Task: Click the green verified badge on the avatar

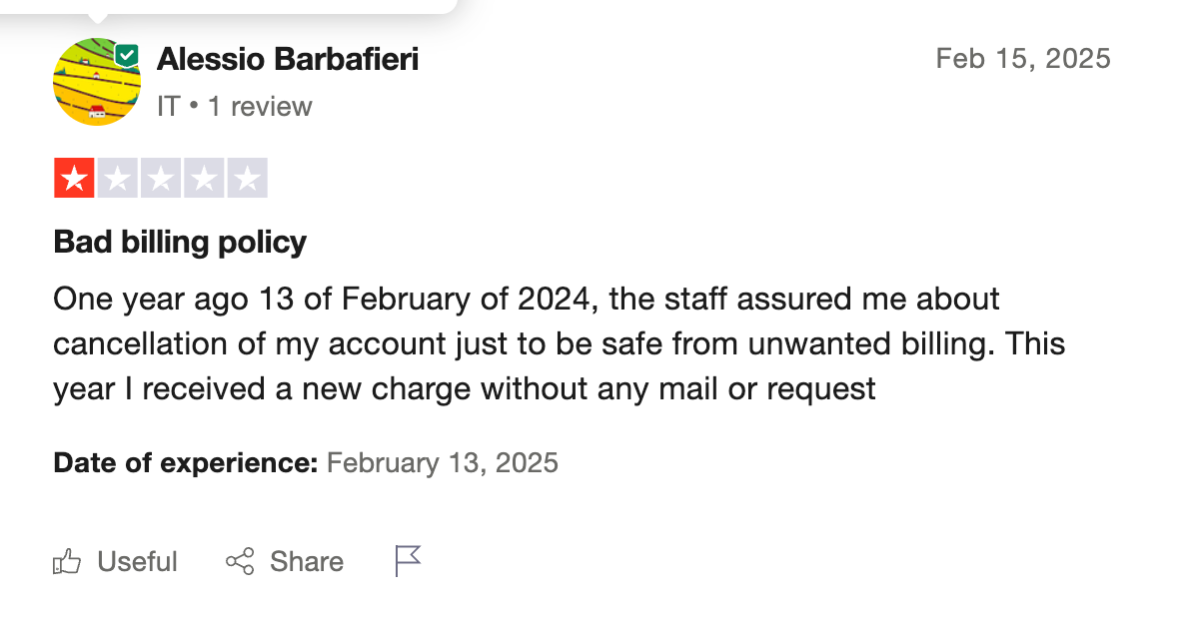Action: click(126, 56)
